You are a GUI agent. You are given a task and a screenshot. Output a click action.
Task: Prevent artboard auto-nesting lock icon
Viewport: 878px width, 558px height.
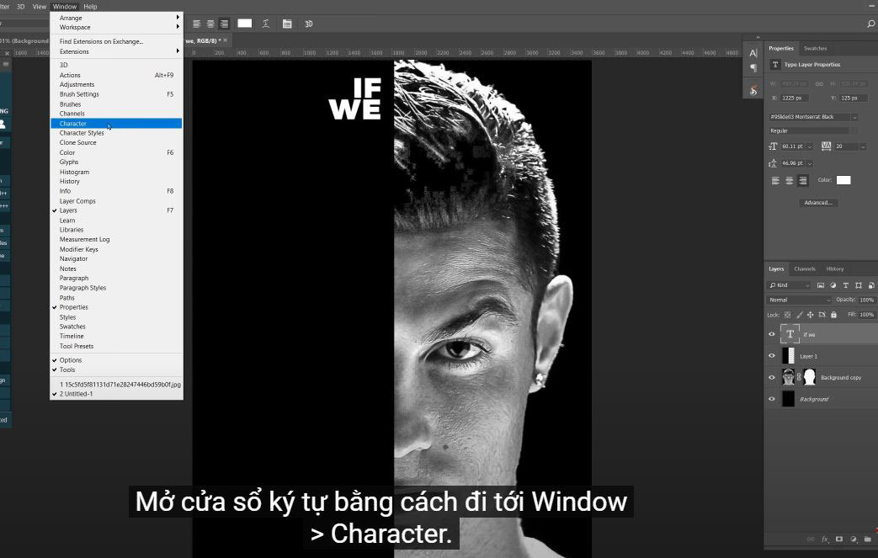tap(822, 315)
